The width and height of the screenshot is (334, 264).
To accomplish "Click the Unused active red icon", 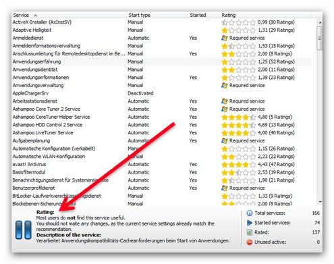I will coord(250,242).
